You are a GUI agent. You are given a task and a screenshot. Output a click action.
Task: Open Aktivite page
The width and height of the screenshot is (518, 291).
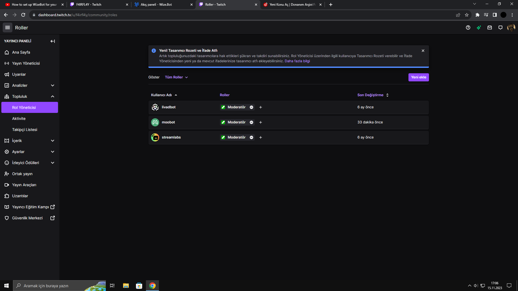(30, 119)
